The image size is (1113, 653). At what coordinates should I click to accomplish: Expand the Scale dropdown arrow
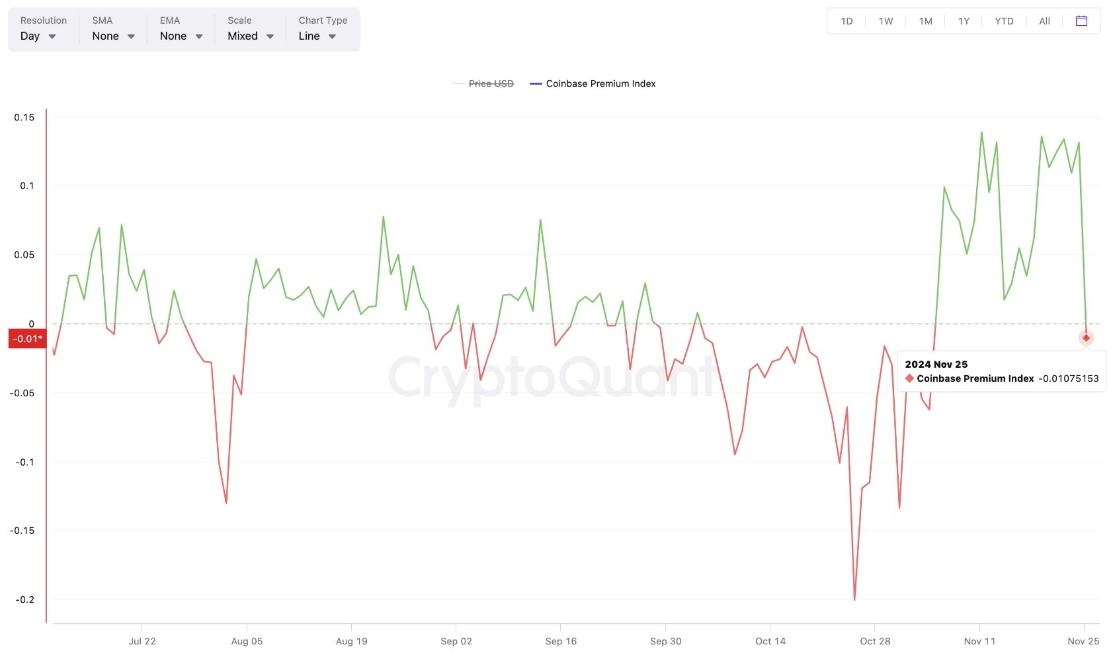(x=270, y=36)
